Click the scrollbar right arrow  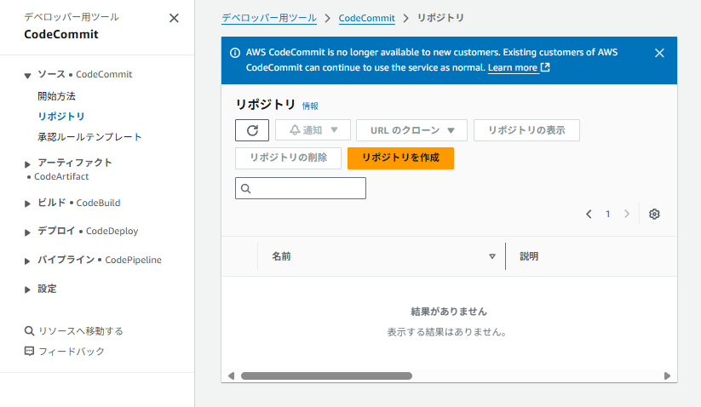click(667, 375)
